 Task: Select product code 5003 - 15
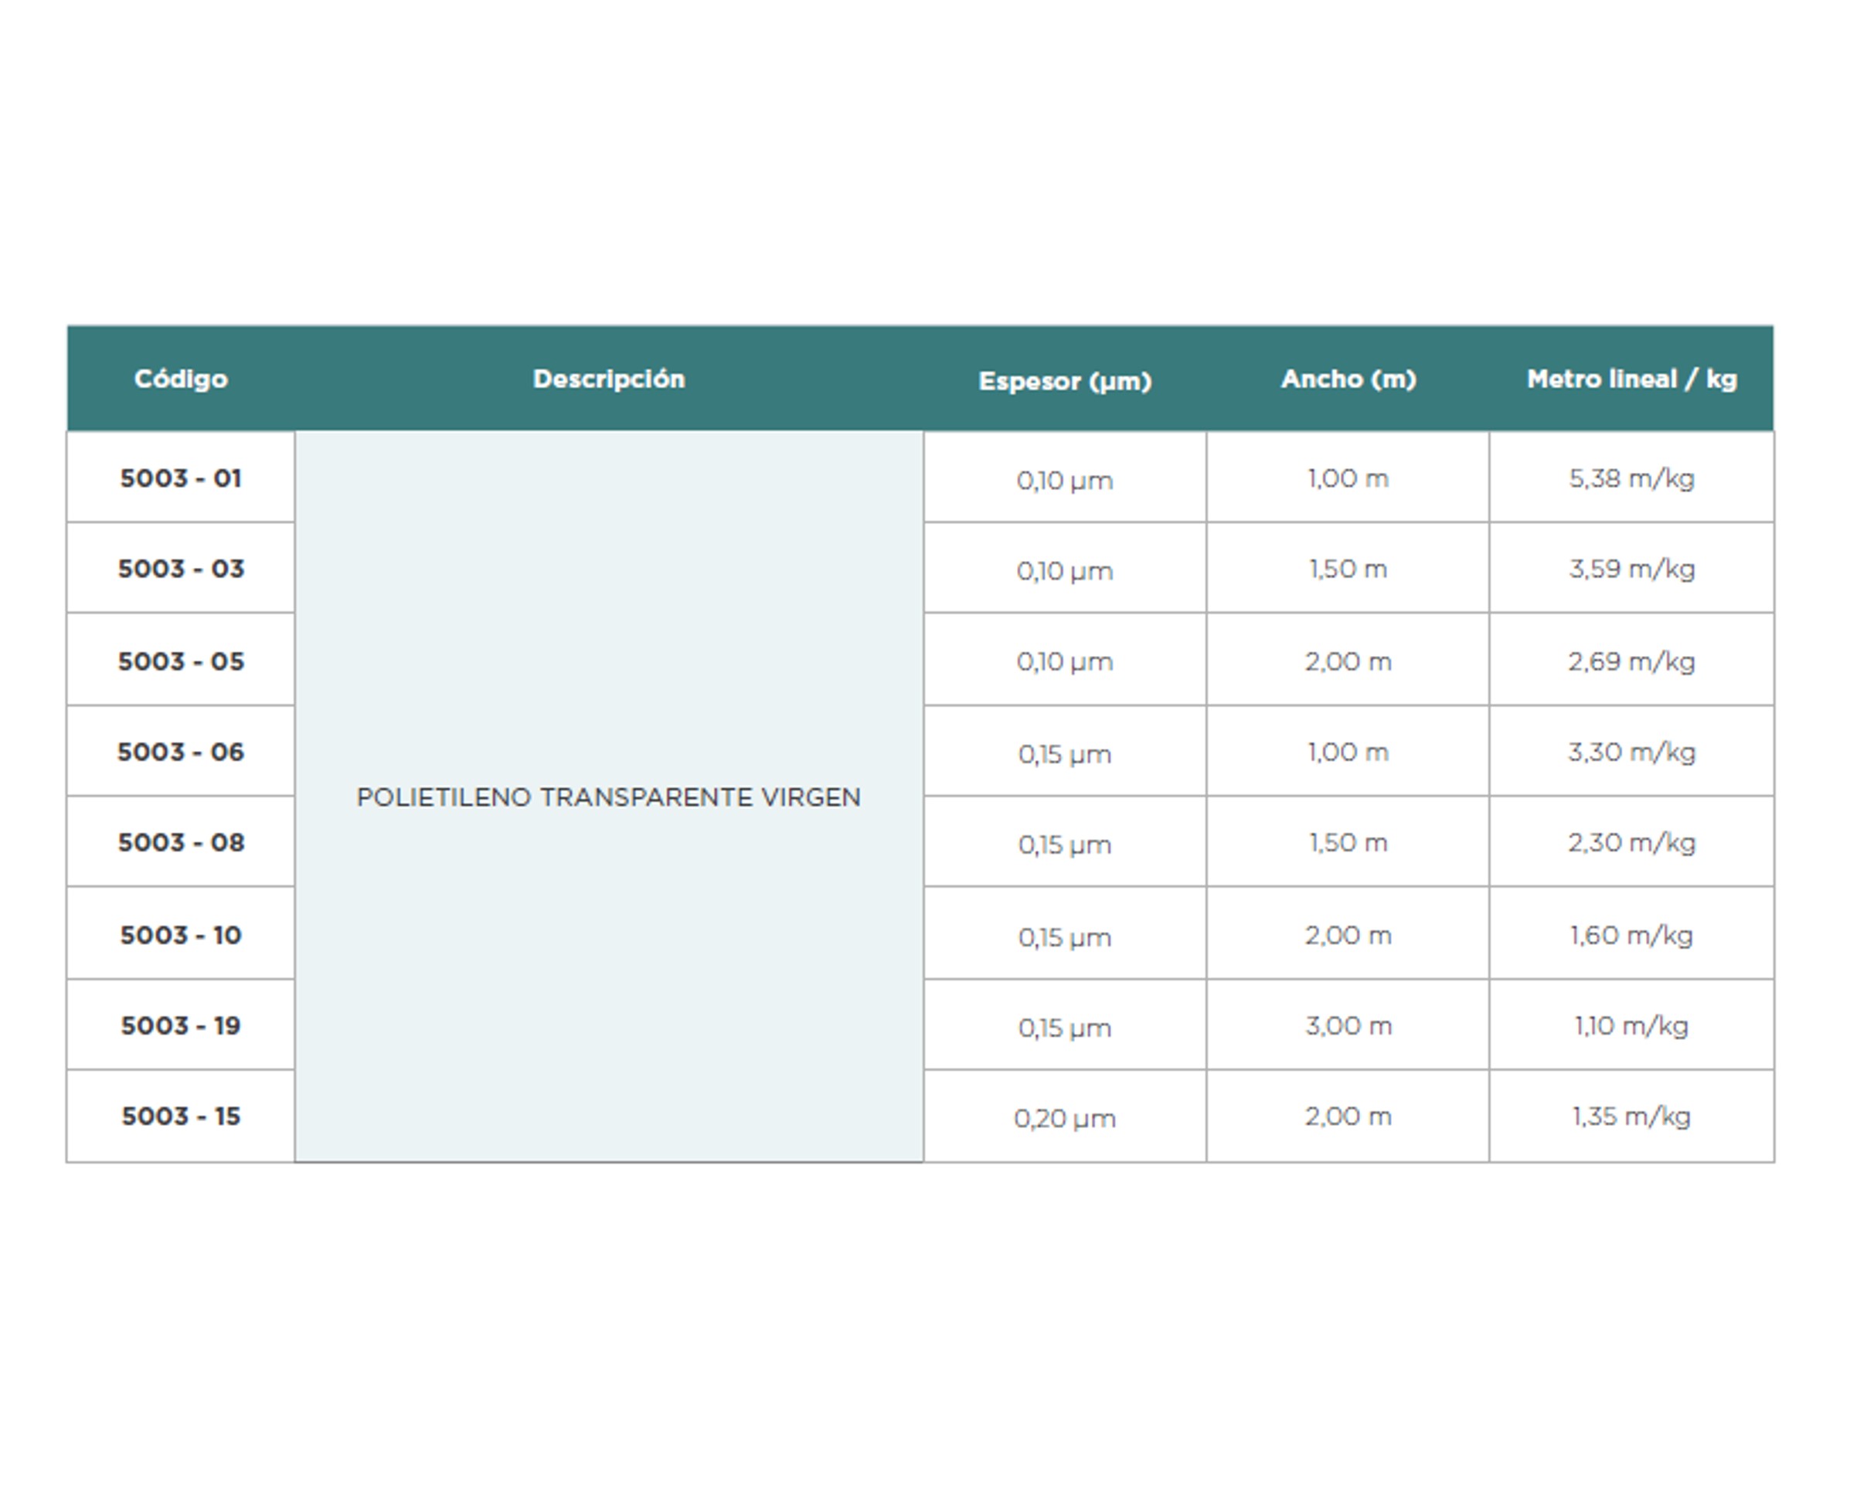[x=181, y=1116]
